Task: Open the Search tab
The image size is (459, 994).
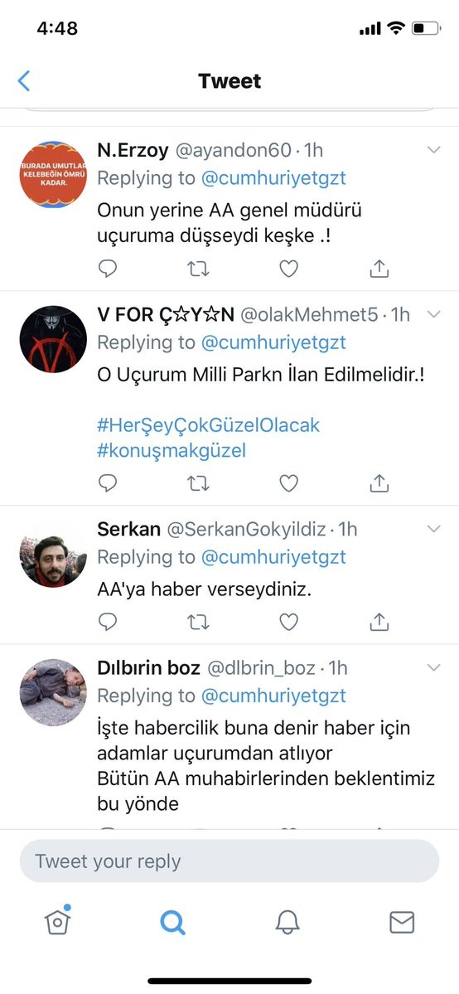Action: coord(172,923)
